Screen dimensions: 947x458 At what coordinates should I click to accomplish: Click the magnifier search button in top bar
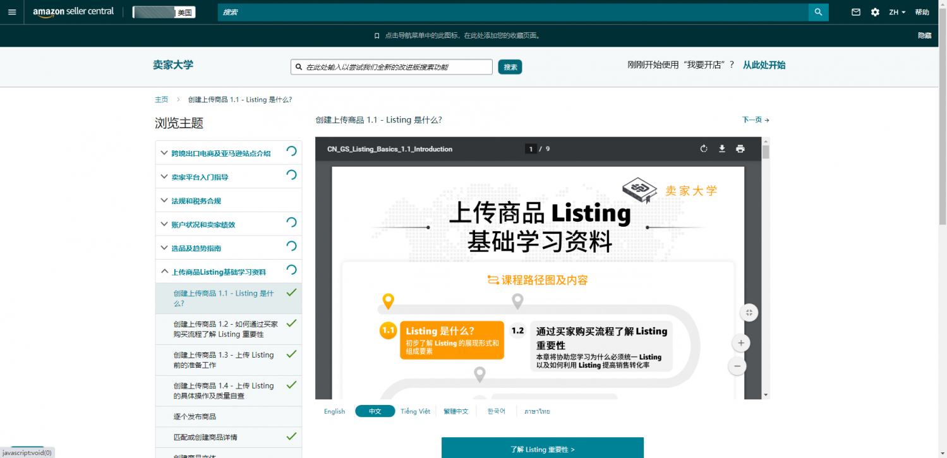click(818, 12)
